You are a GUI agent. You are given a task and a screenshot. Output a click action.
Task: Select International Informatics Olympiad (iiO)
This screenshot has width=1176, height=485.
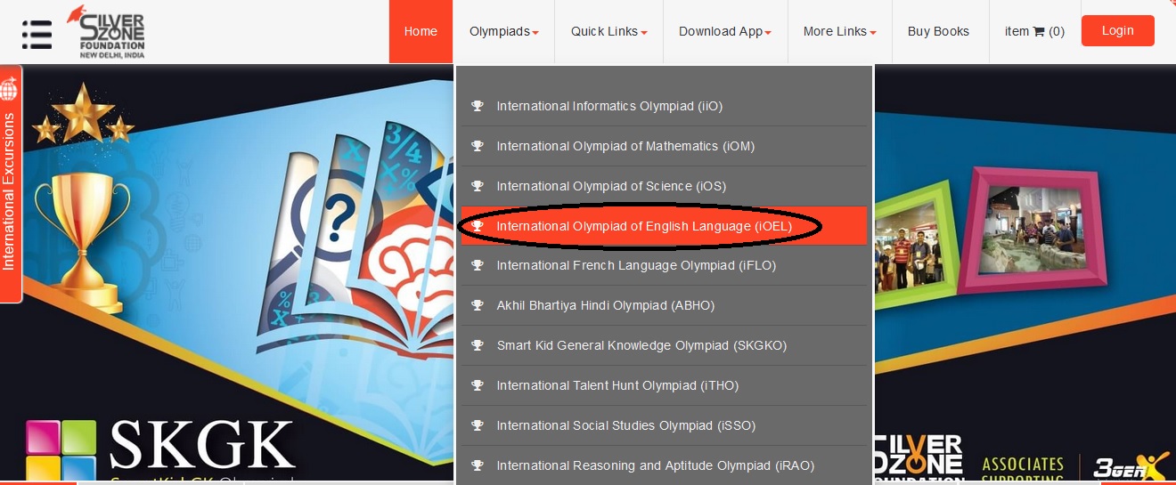click(664, 106)
